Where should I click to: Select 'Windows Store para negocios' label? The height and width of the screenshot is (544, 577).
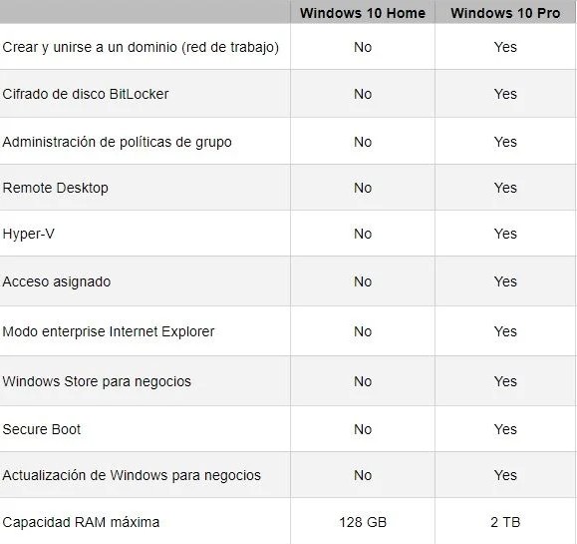(x=97, y=381)
